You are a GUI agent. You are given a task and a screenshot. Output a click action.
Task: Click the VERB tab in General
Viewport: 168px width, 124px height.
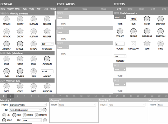[32, 9]
